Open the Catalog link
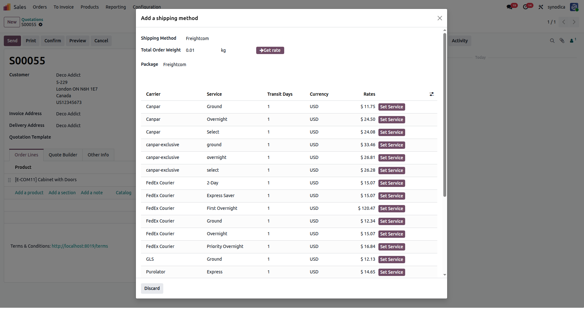This screenshot has height=309, width=584. pyautogui.click(x=123, y=193)
